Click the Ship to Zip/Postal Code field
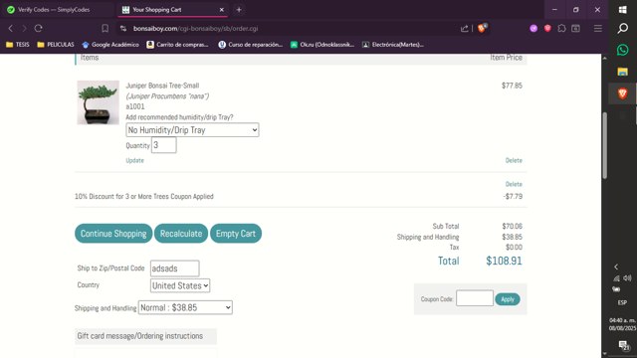The image size is (637, 358). point(175,268)
